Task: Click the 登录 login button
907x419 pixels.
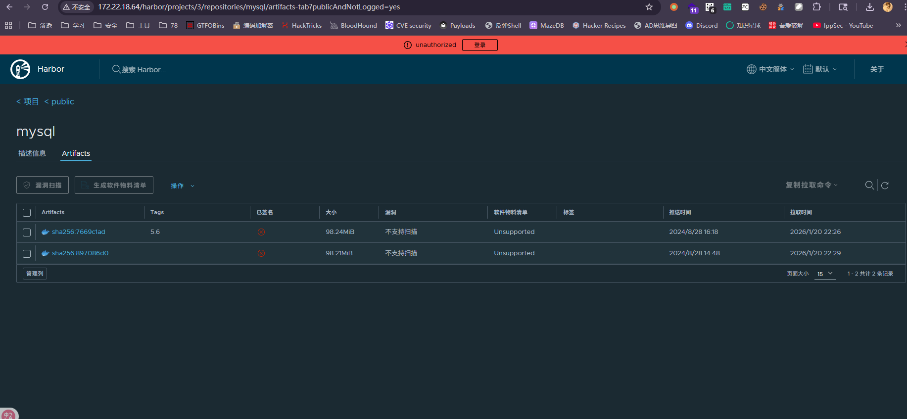Action: [479, 45]
